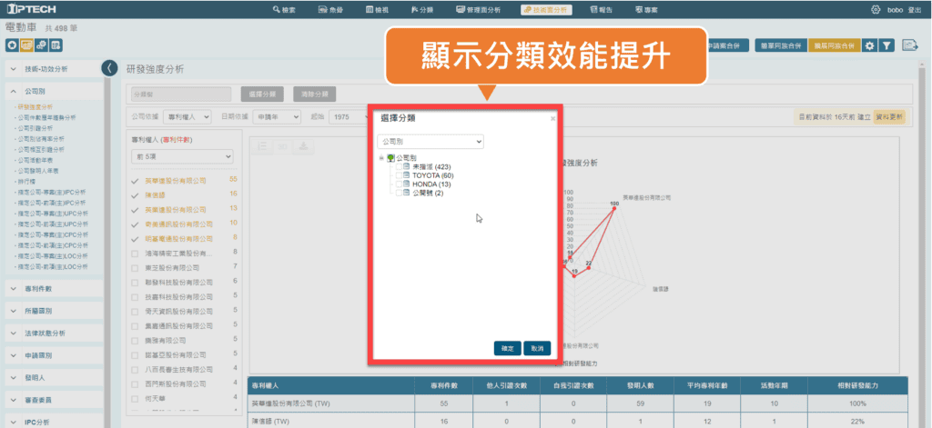
Task: Open the 技術面分析 top menu
Action: tap(546, 9)
